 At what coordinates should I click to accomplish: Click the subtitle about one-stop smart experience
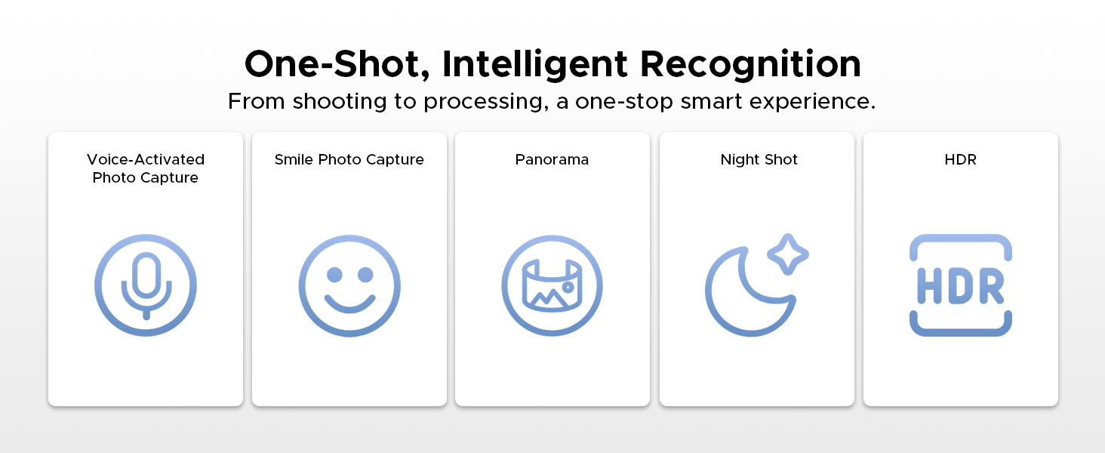552,101
